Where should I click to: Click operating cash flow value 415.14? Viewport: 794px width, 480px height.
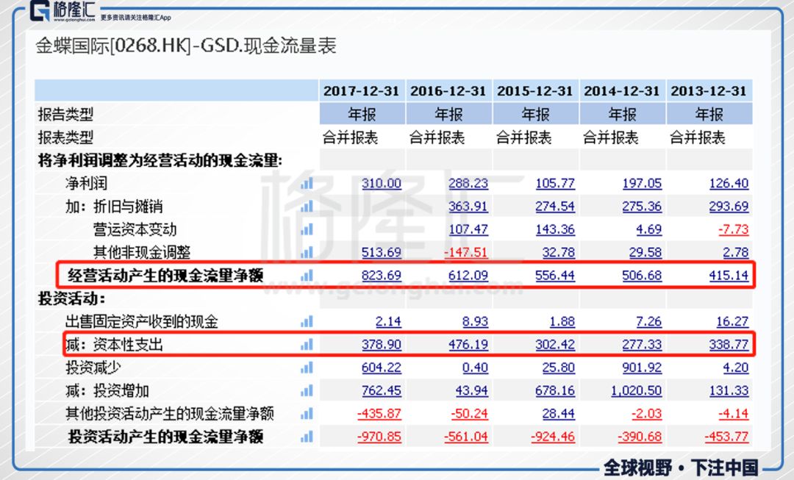coord(729,276)
